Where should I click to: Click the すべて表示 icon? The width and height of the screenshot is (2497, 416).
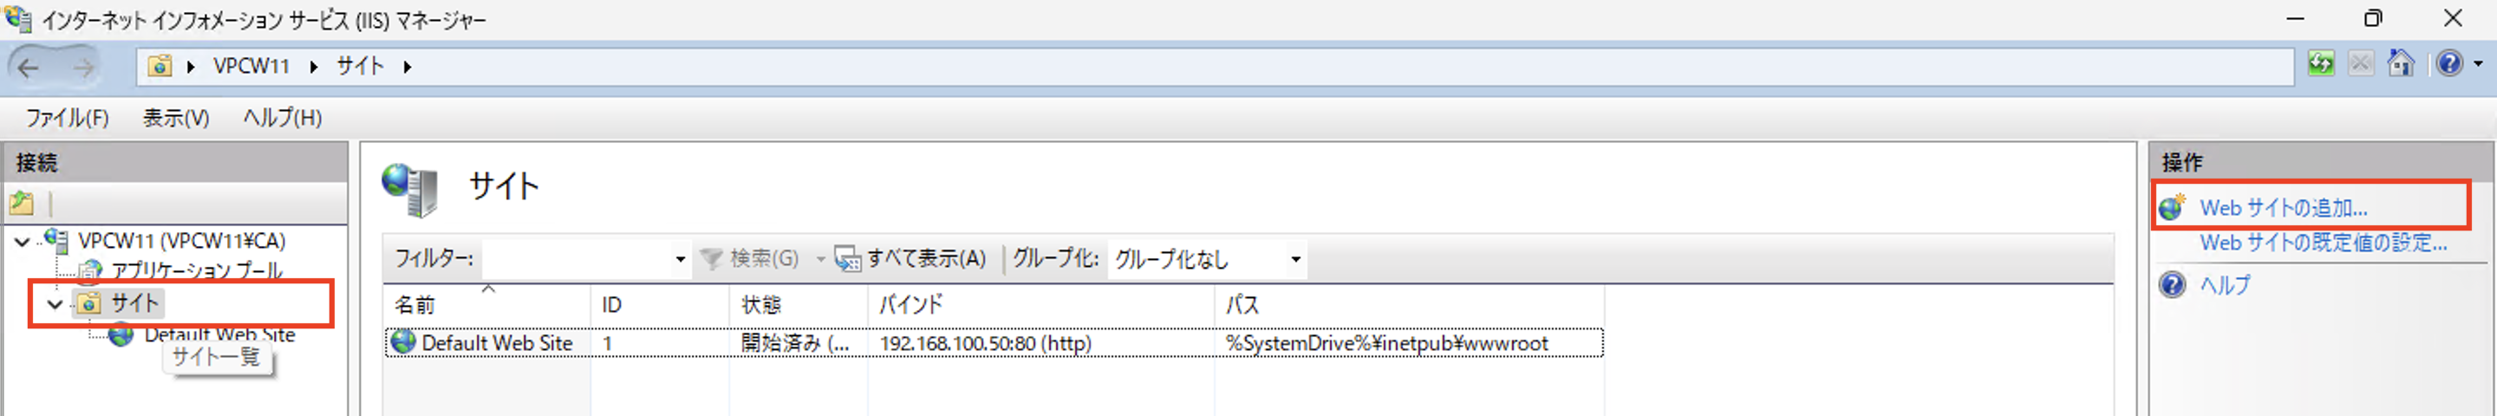pyautogui.click(x=847, y=259)
